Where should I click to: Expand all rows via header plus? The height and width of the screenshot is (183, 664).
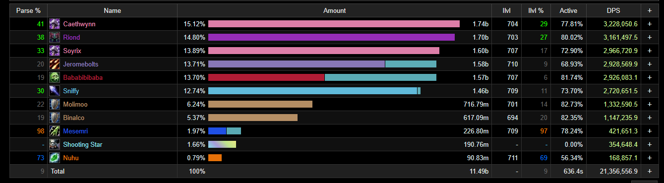click(649, 10)
